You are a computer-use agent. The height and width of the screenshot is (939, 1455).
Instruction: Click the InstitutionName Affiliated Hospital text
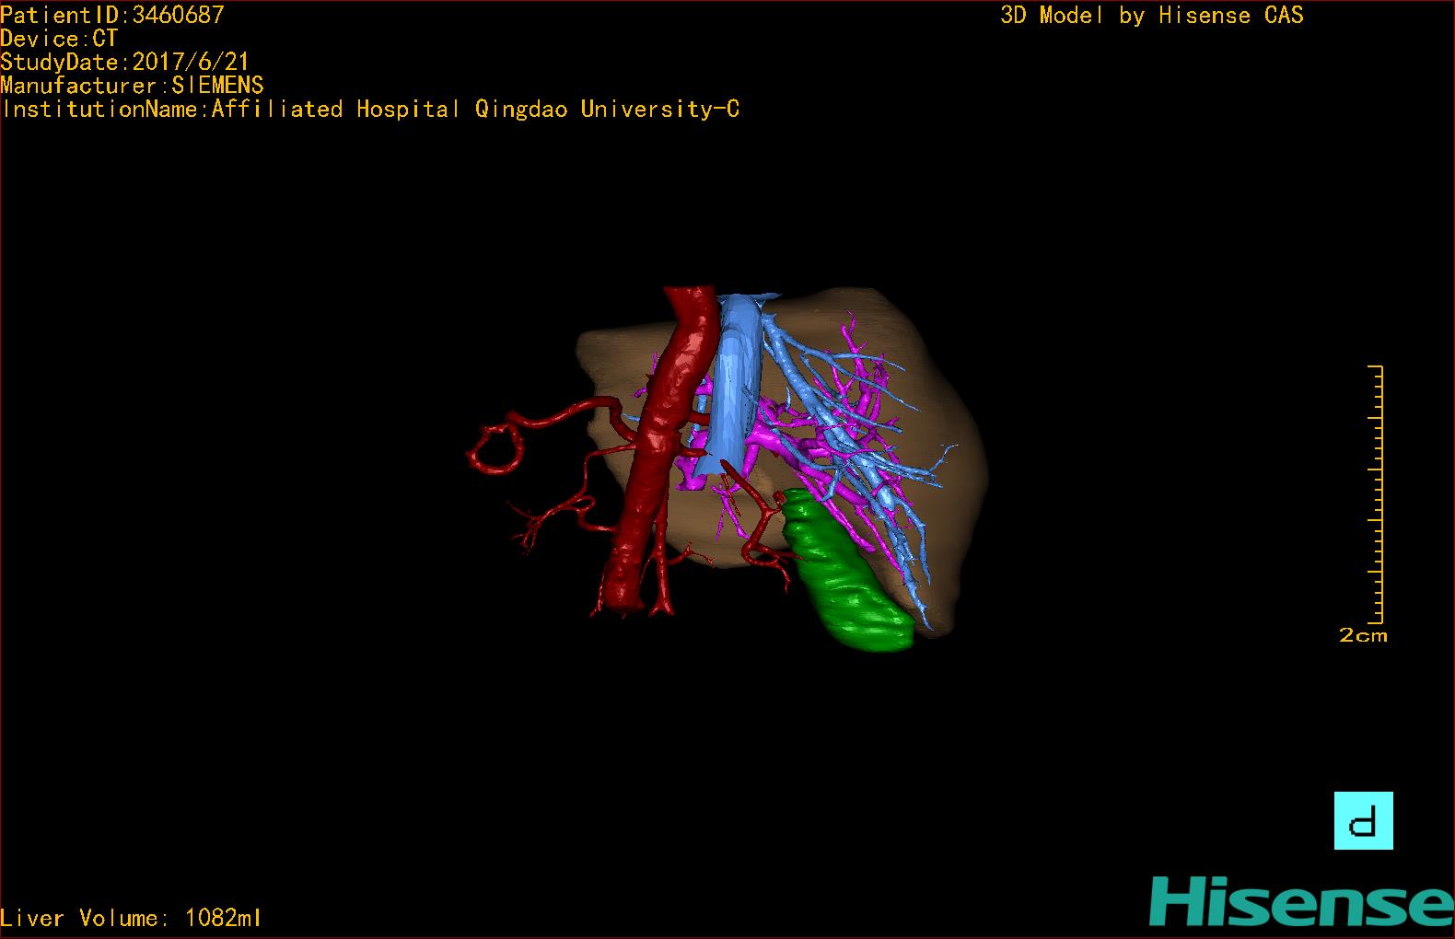[x=370, y=110]
